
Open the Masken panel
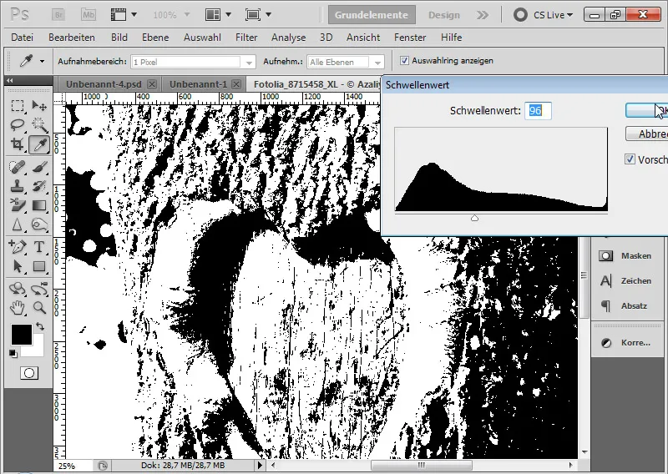coord(625,255)
